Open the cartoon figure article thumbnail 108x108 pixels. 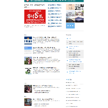28,71
